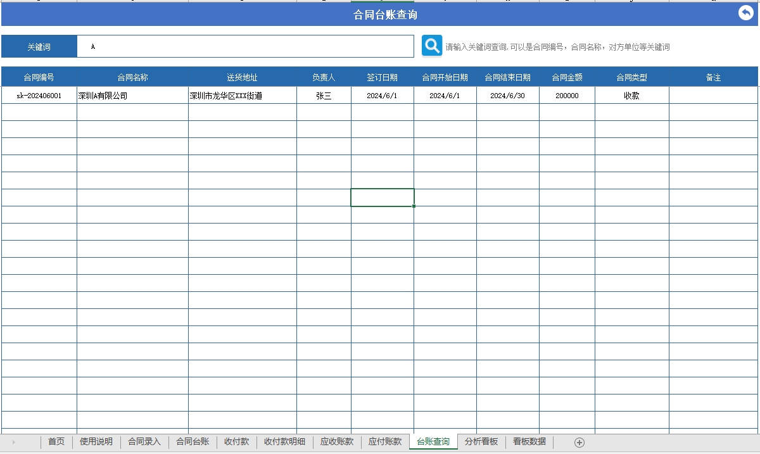Open the 应付账款 sheet tab

pyautogui.click(x=385, y=441)
